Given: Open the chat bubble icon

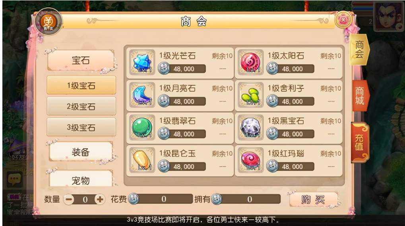Looking at the screenshot, I should coord(14,178).
